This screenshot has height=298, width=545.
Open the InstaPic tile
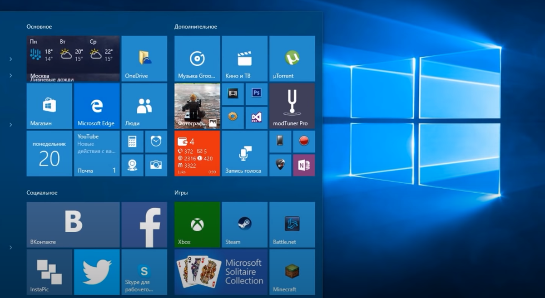pyautogui.click(x=50, y=272)
